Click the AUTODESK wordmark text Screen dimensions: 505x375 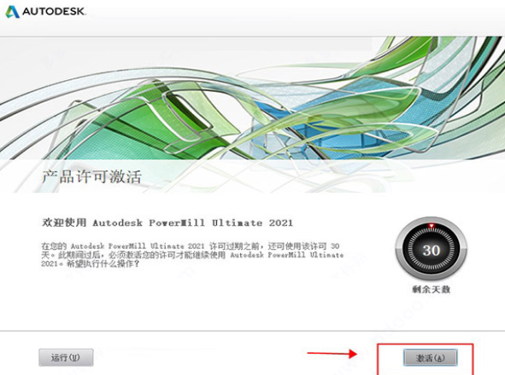[54, 12]
